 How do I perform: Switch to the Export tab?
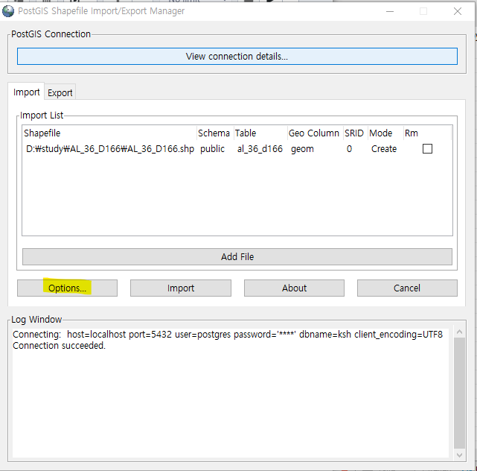click(x=60, y=92)
